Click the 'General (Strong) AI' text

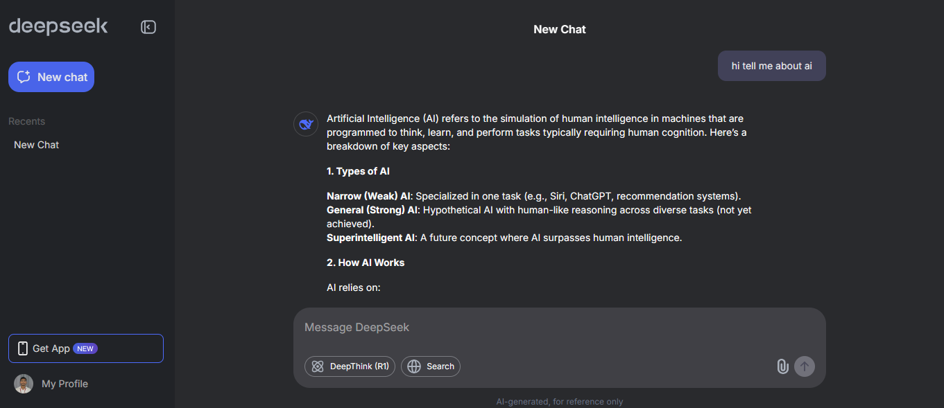(372, 210)
